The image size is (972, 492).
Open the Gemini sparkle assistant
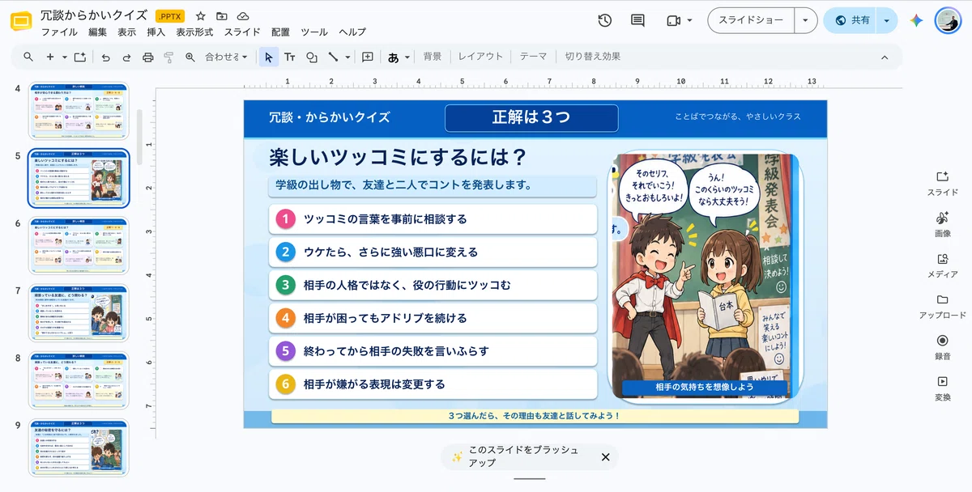click(x=916, y=20)
